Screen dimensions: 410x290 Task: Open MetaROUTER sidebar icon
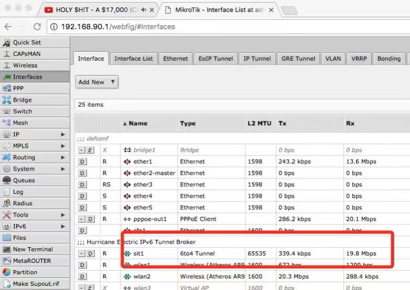point(6,261)
